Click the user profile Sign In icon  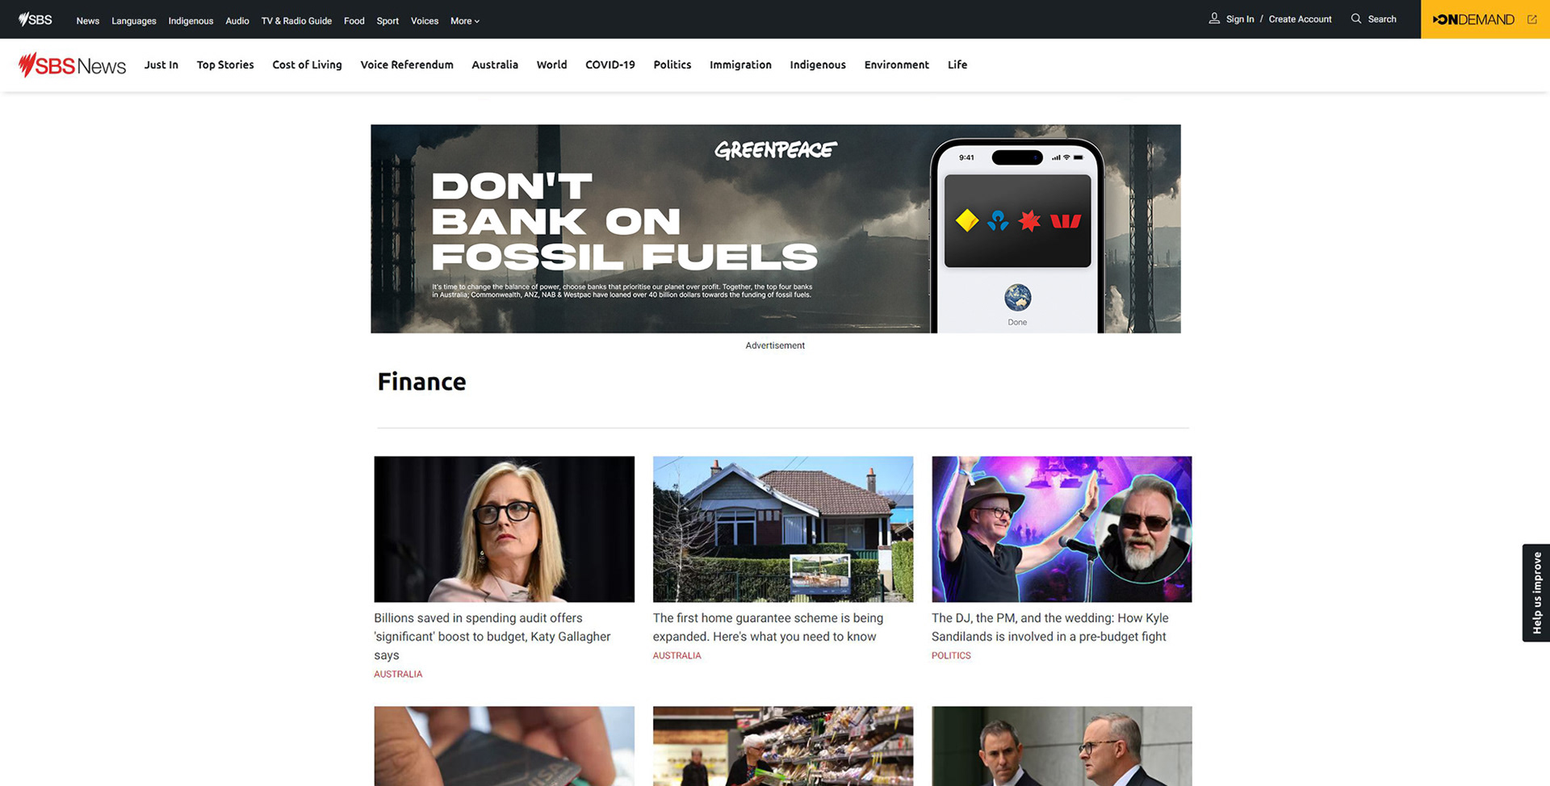1213,19
